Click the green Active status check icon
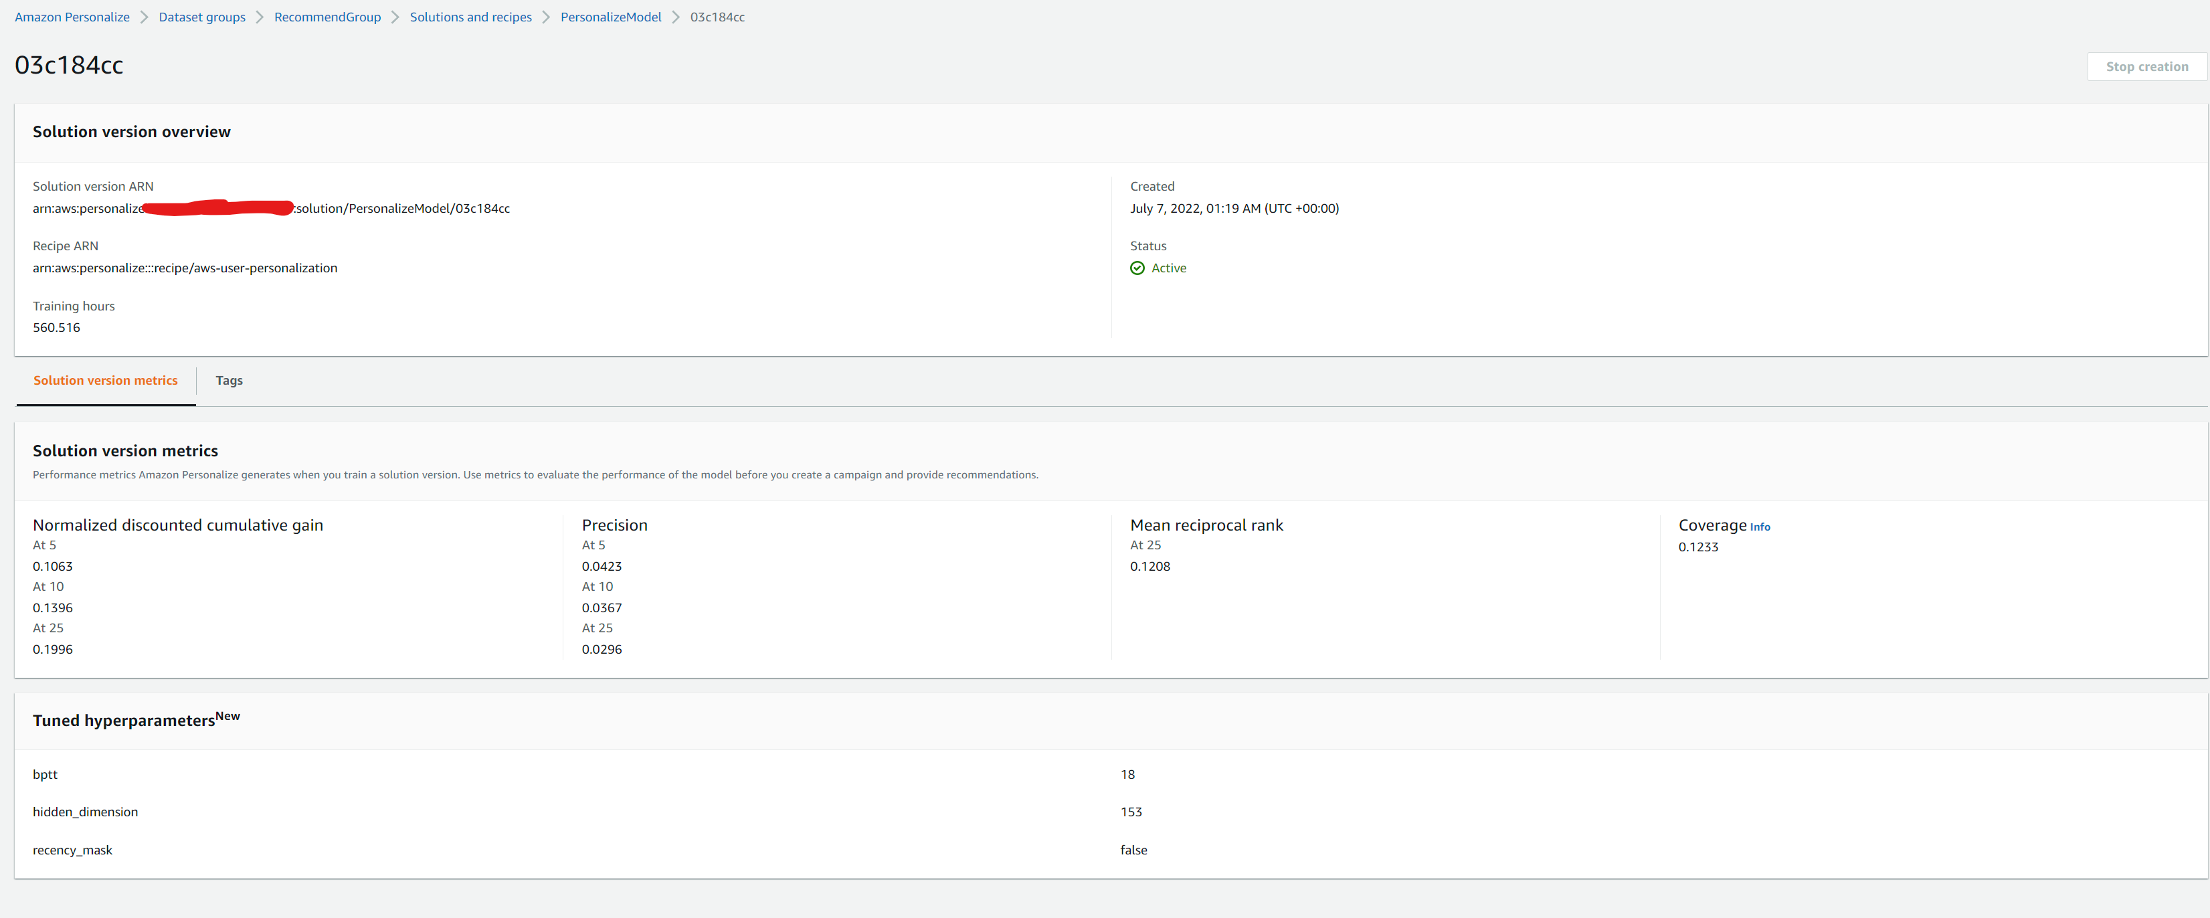The width and height of the screenshot is (2210, 918). point(1137,268)
